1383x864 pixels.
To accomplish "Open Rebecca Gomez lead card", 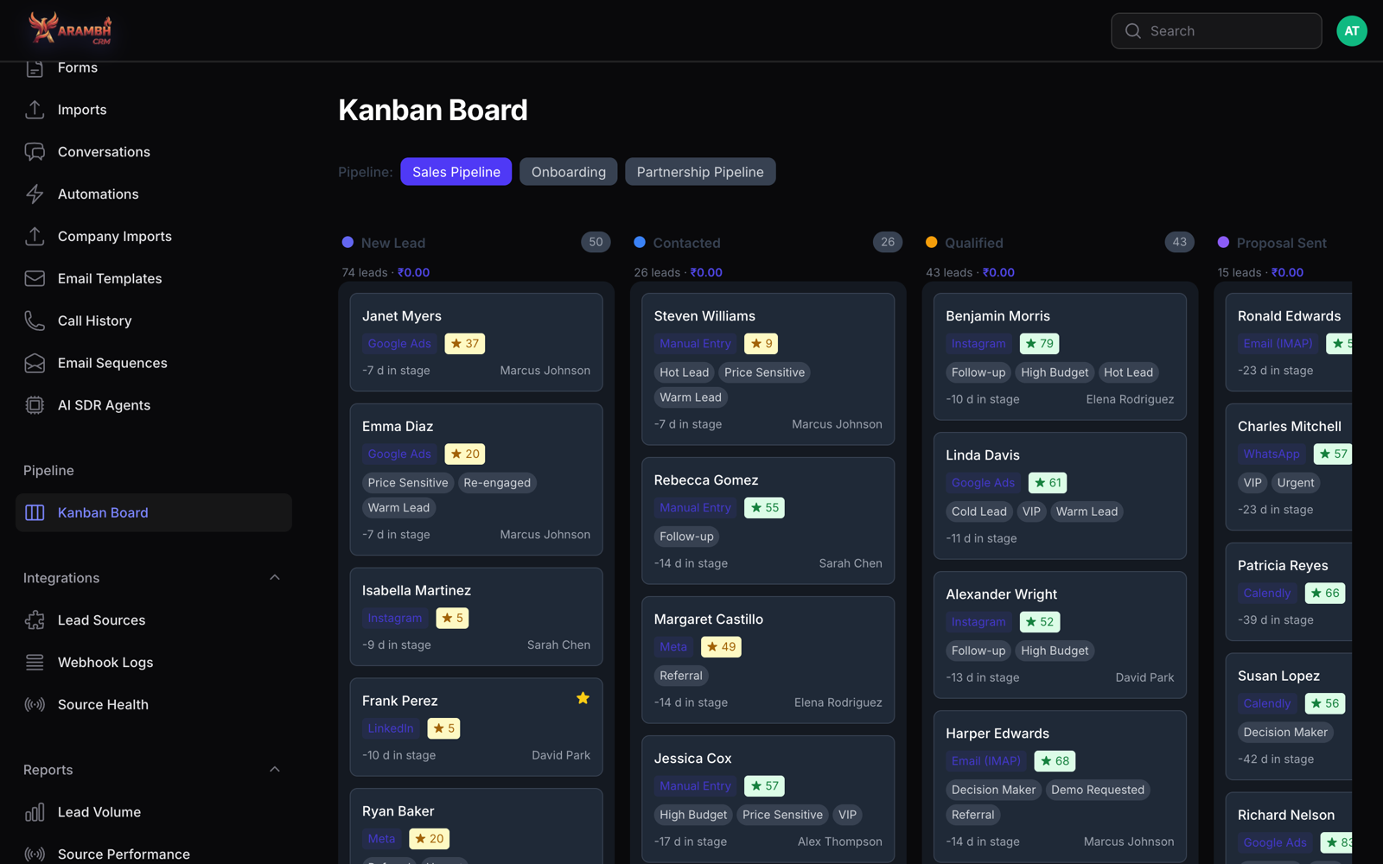I will click(768, 521).
